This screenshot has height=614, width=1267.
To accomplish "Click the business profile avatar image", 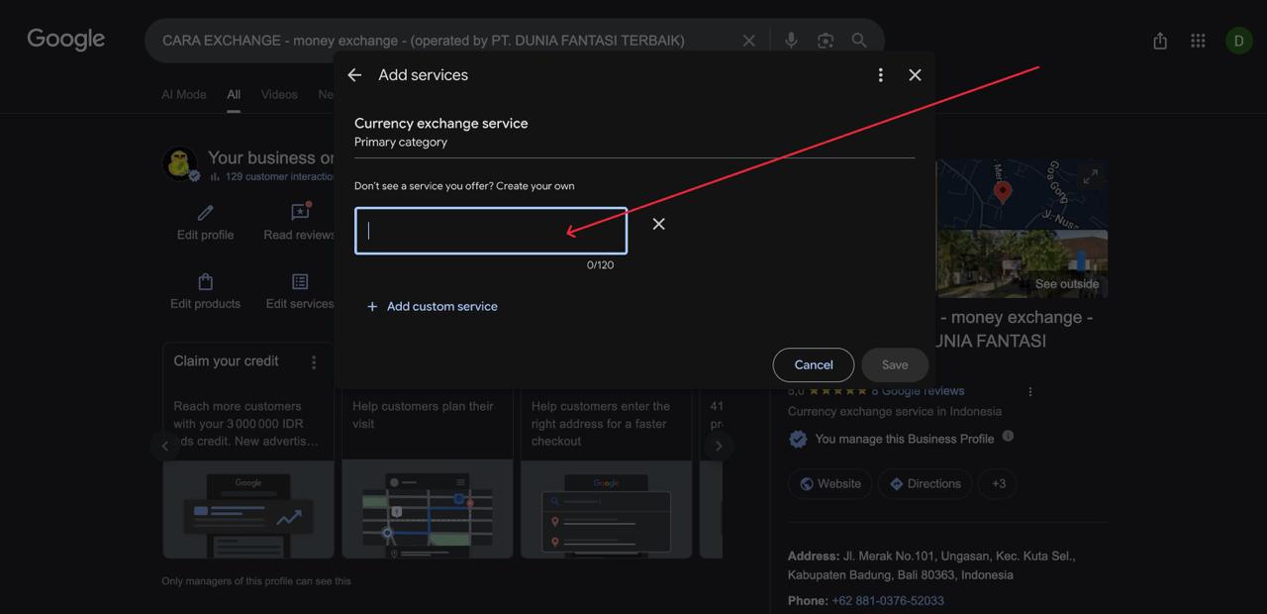I will pos(179,163).
